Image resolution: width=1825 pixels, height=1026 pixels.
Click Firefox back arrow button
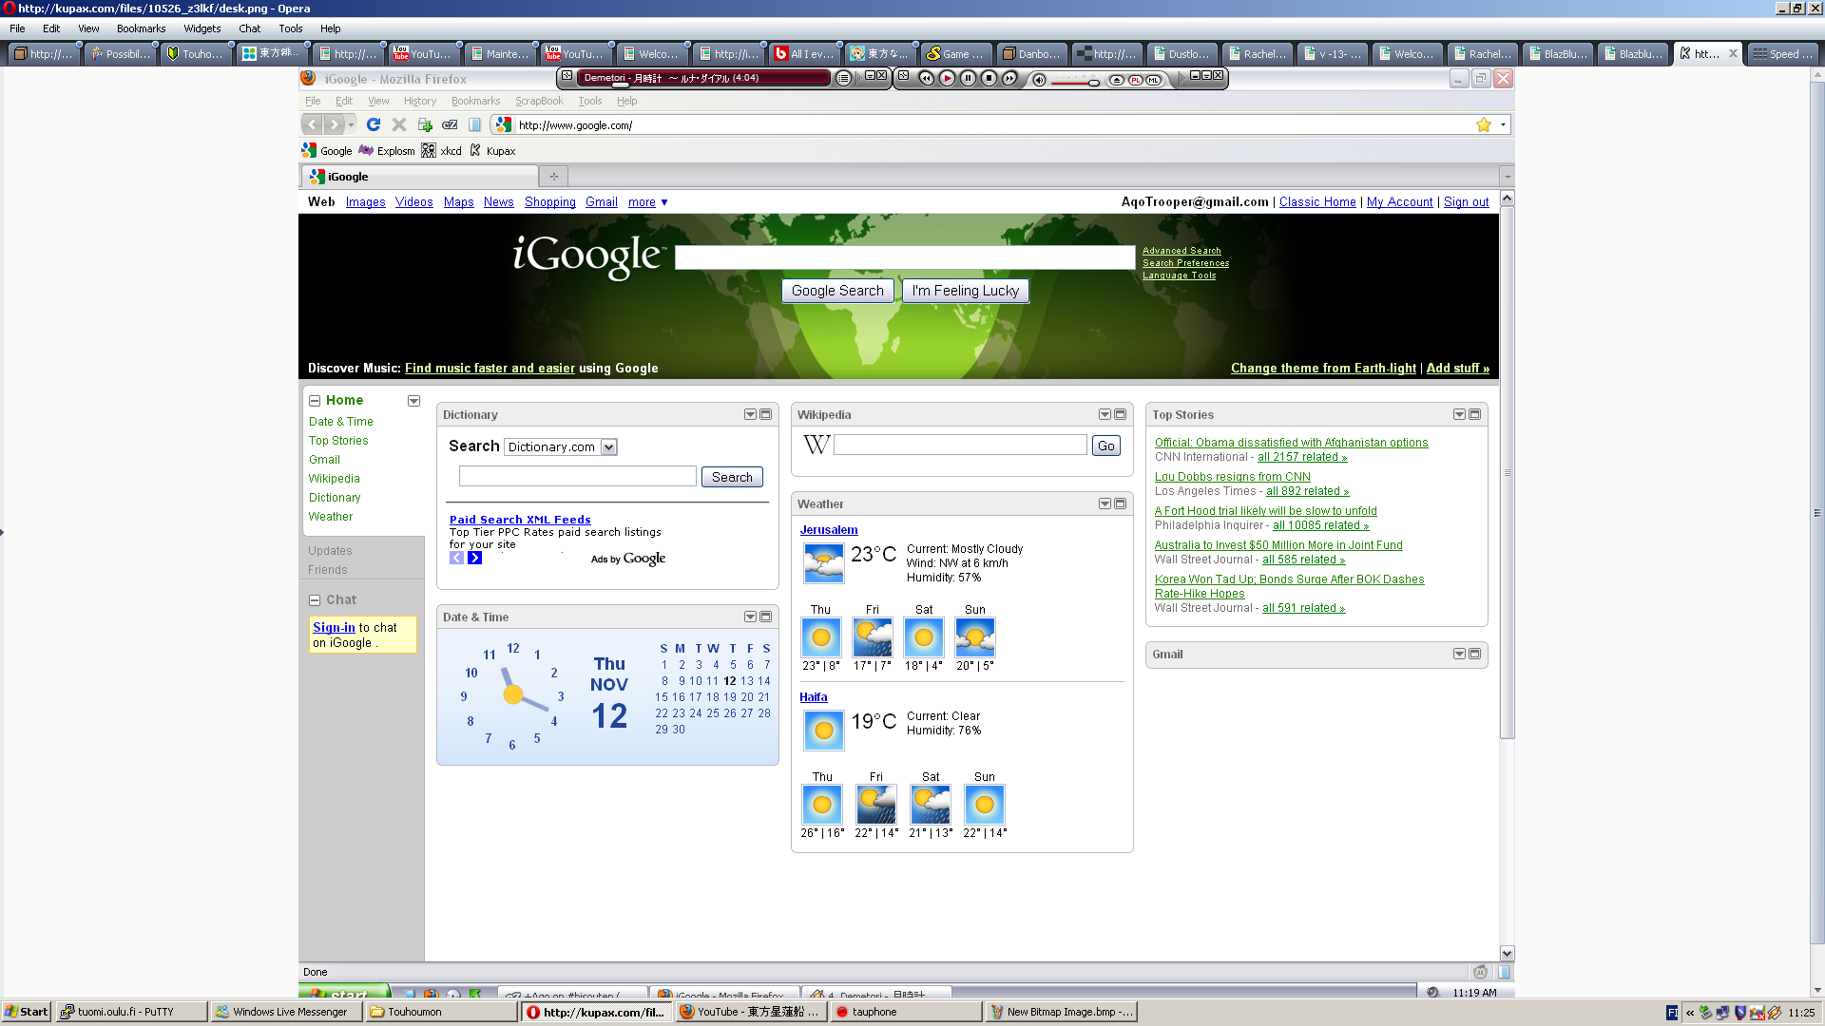(312, 124)
